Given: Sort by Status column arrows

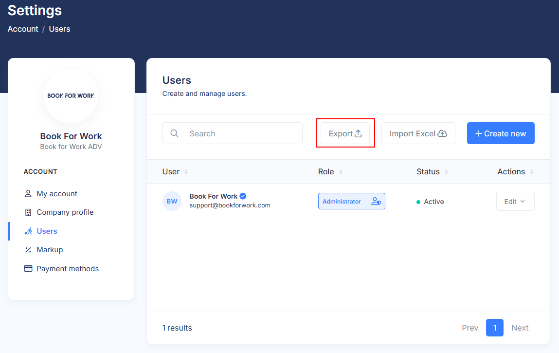Looking at the screenshot, I should tap(446, 172).
